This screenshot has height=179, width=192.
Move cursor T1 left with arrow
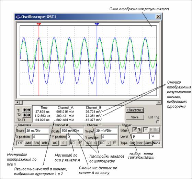pos(25,110)
